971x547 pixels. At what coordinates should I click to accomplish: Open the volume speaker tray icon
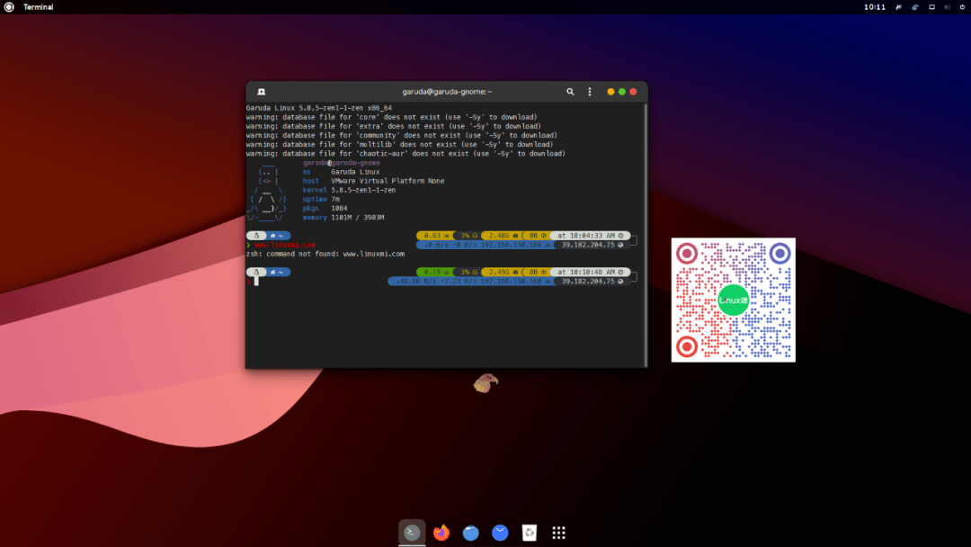[947, 7]
